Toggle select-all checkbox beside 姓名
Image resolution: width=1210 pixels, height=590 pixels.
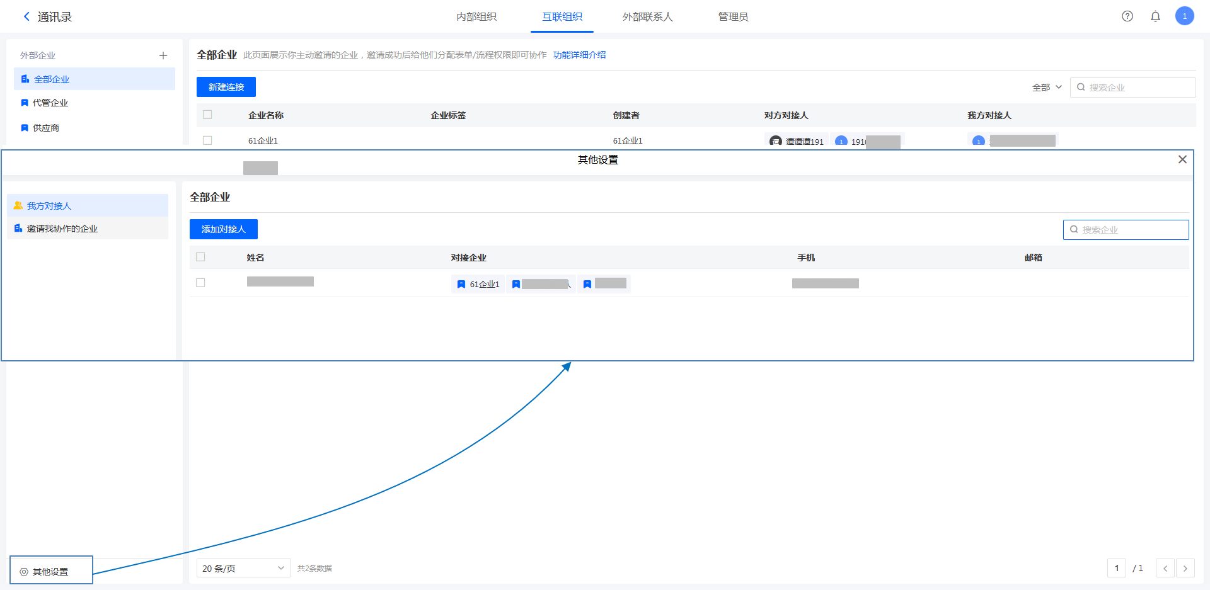200,257
